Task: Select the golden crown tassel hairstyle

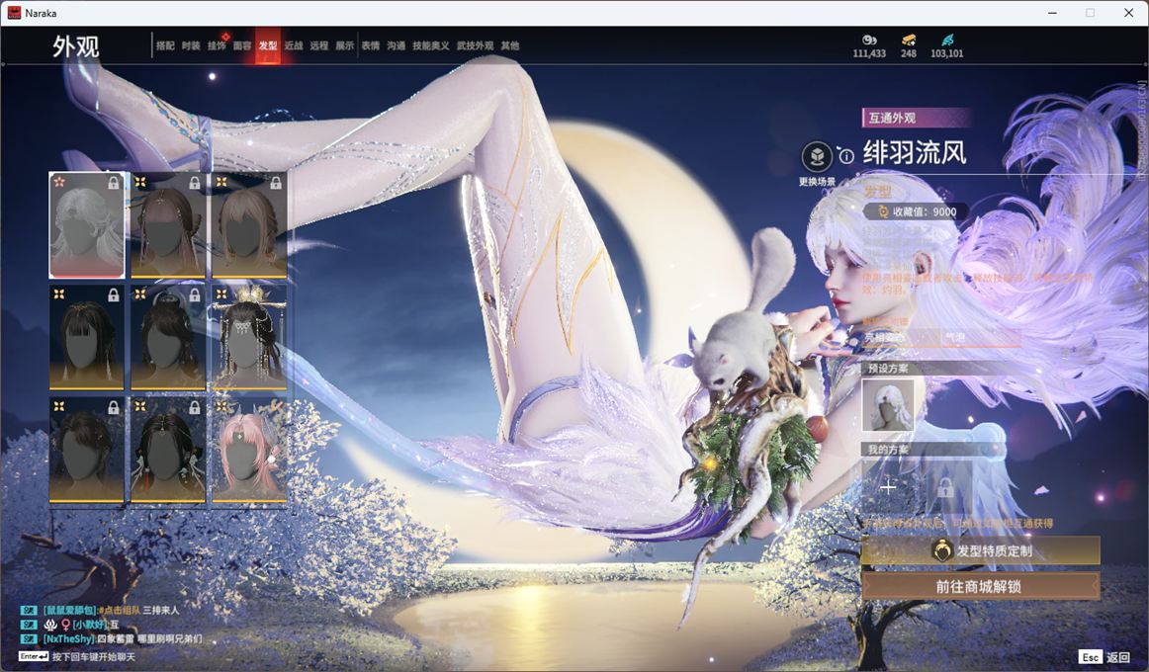Action: pyautogui.click(x=249, y=337)
